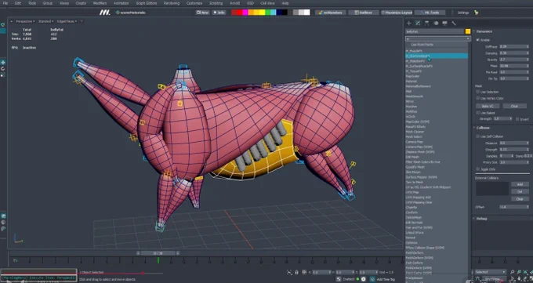Toggle the Use Vertex Color checkbox

[477, 98]
